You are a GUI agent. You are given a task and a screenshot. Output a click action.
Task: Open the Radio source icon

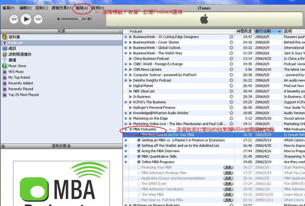pyautogui.click(x=5, y=60)
